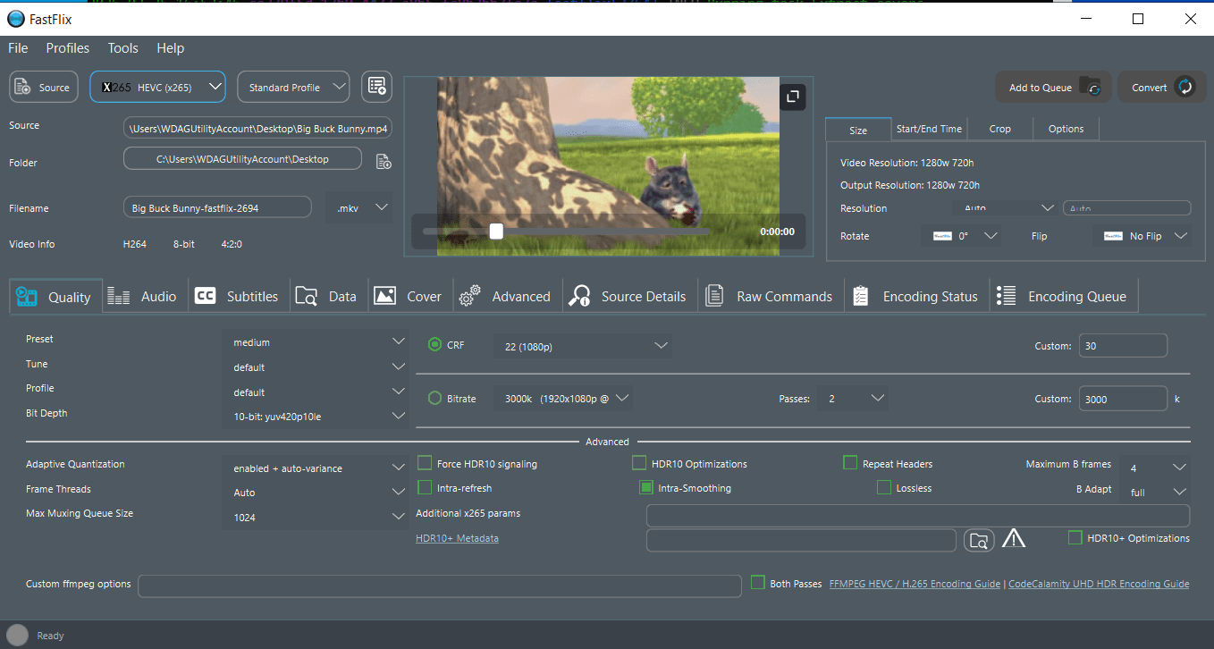Click the output folder browse icon

[384, 162]
